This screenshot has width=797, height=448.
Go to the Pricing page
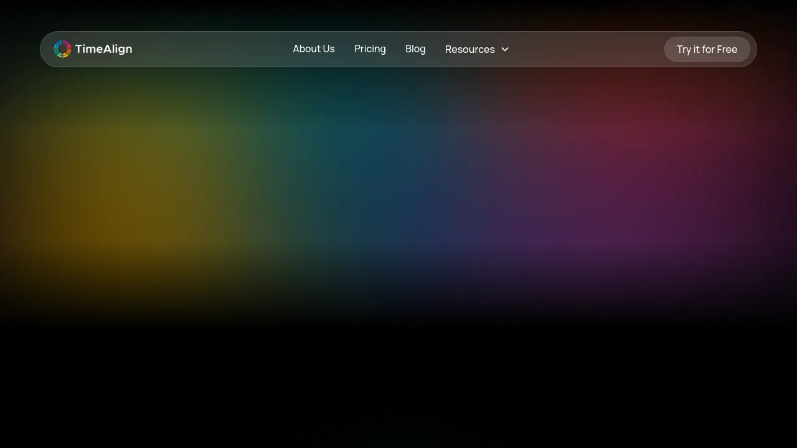[370, 49]
